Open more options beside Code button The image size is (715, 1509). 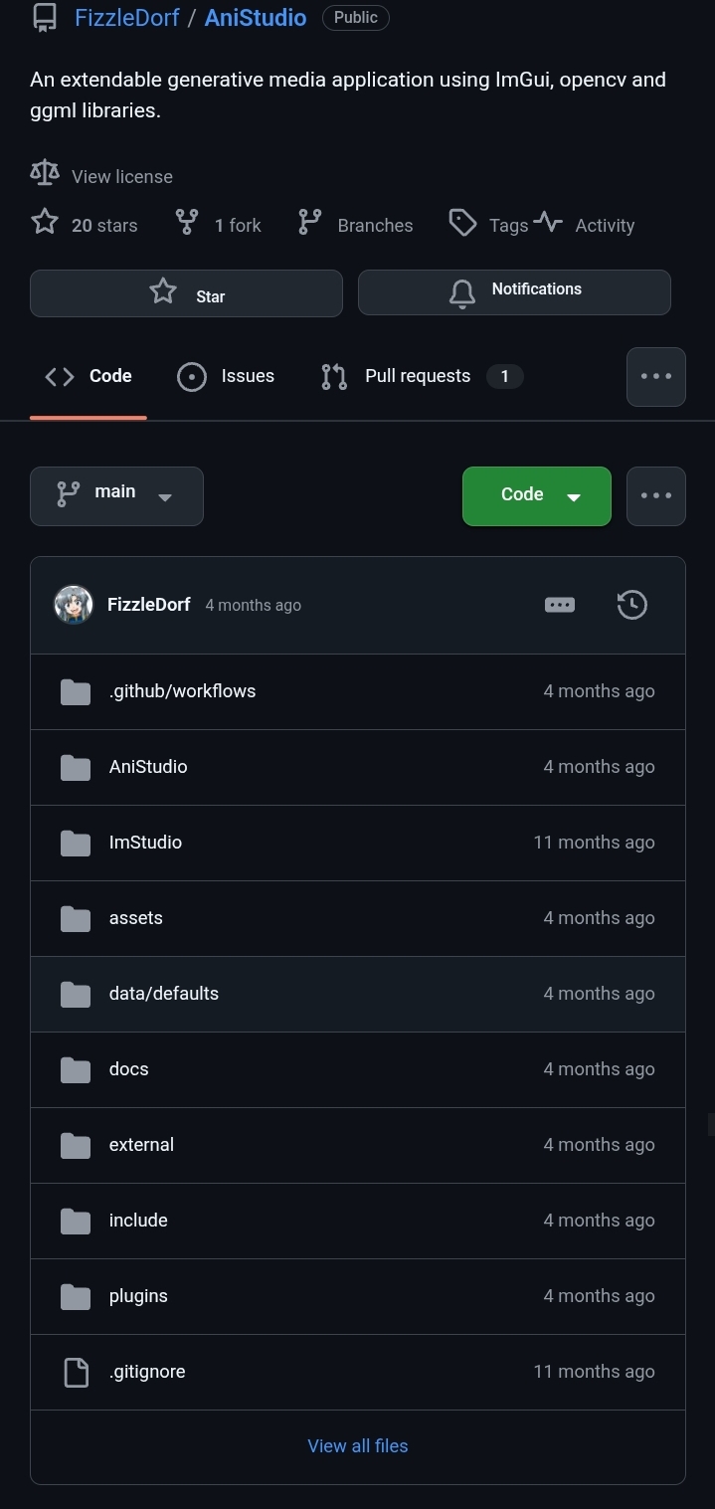(656, 495)
